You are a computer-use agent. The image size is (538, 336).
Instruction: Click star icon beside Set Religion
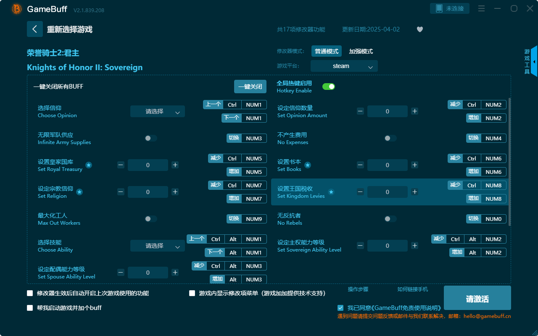click(79, 192)
